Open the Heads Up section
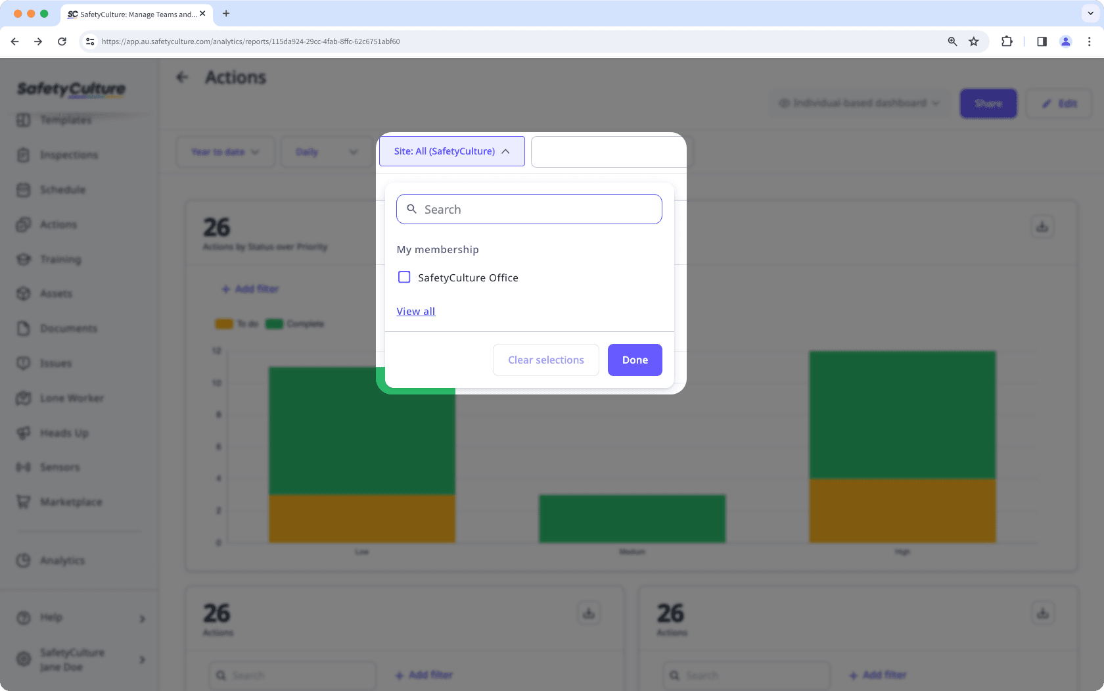1104x691 pixels. (64, 433)
